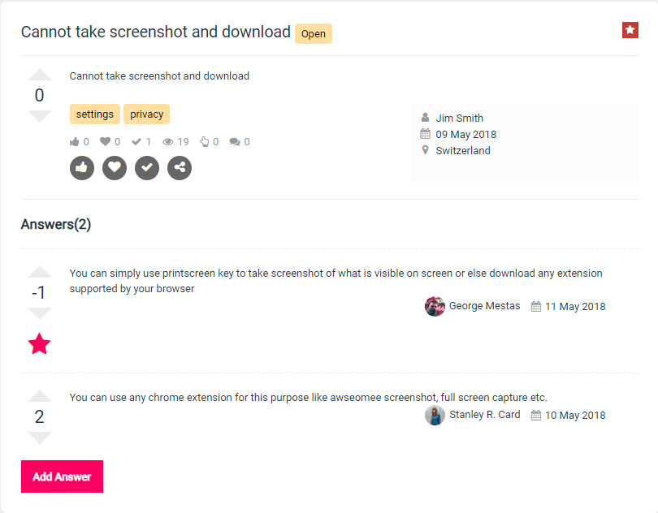Upvote the question by Jim Smith
658x513 pixels.
[39, 75]
